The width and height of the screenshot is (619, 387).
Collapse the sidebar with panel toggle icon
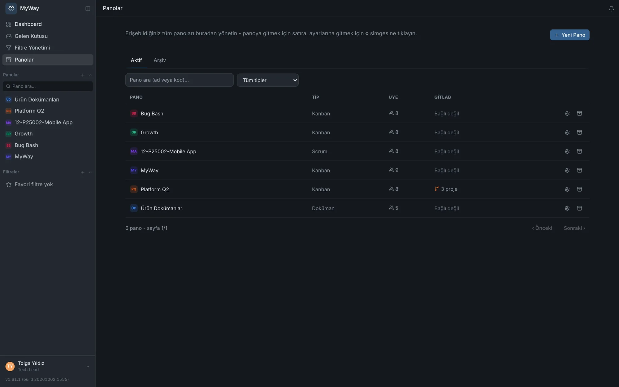[88, 8]
